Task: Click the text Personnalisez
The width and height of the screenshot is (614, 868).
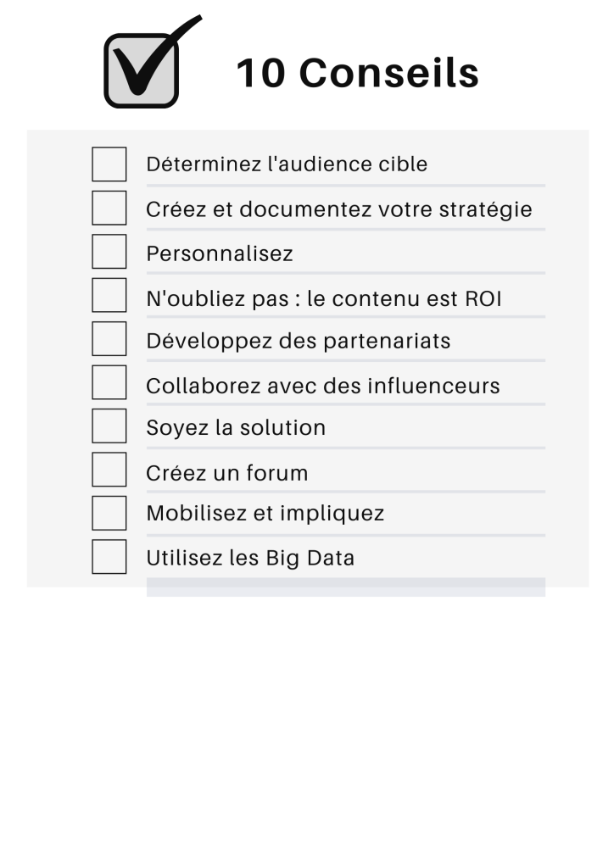Action: (220, 254)
